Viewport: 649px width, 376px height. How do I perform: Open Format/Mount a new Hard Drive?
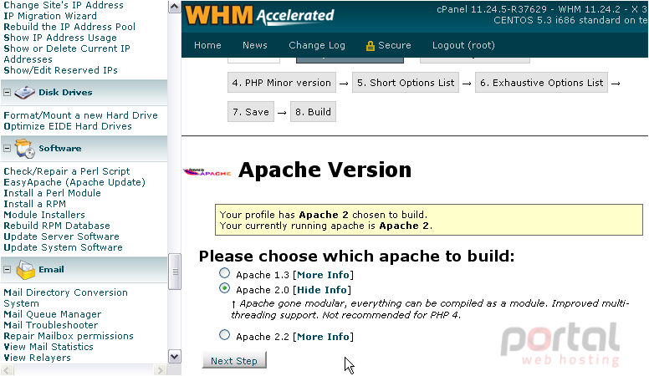pos(81,115)
